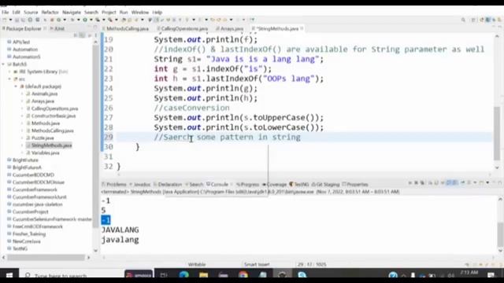Open the Window menu
This screenshot has height=283, width=504.
(140, 13)
